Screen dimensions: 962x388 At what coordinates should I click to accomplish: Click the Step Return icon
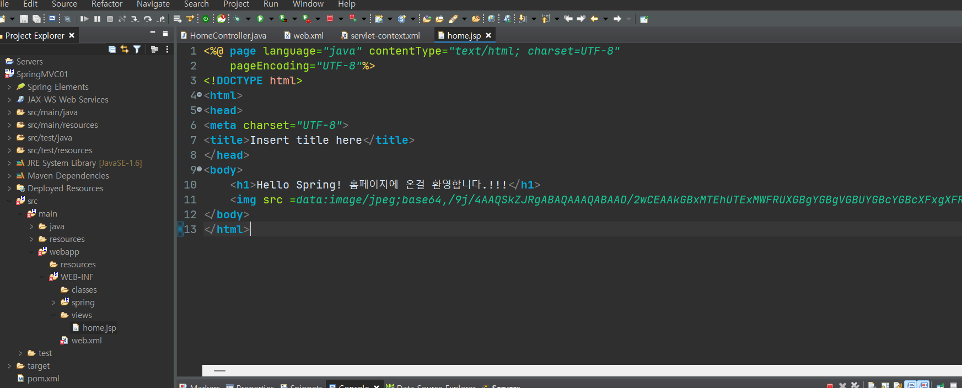[161, 19]
